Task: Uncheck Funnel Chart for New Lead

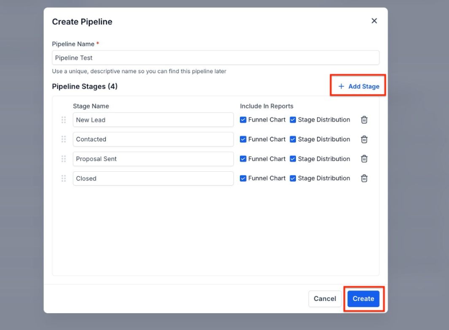Action: click(243, 120)
